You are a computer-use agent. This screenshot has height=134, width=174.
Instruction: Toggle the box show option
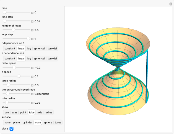(x=7, y=112)
